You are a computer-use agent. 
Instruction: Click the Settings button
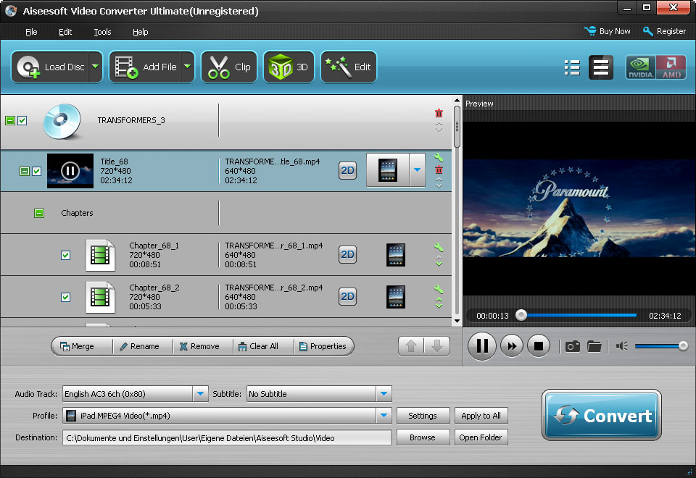tap(423, 416)
